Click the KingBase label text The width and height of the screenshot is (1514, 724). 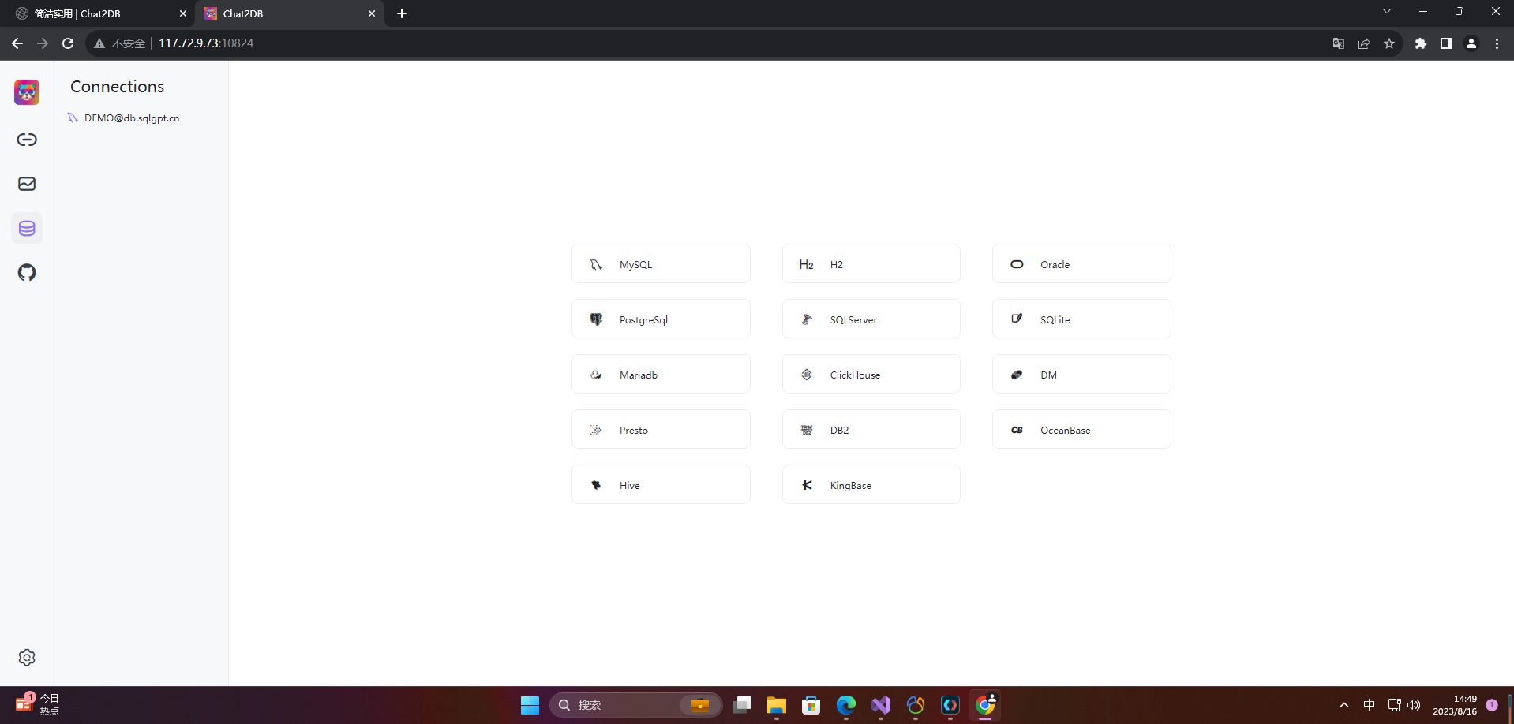point(851,486)
